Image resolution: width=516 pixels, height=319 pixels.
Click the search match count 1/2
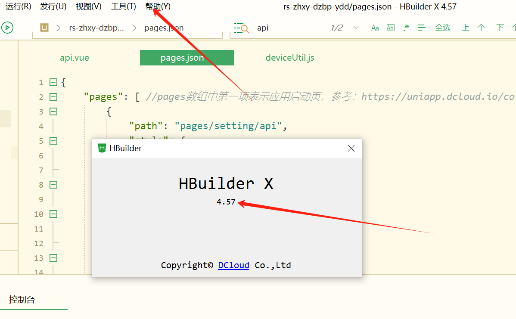click(336, 28)
